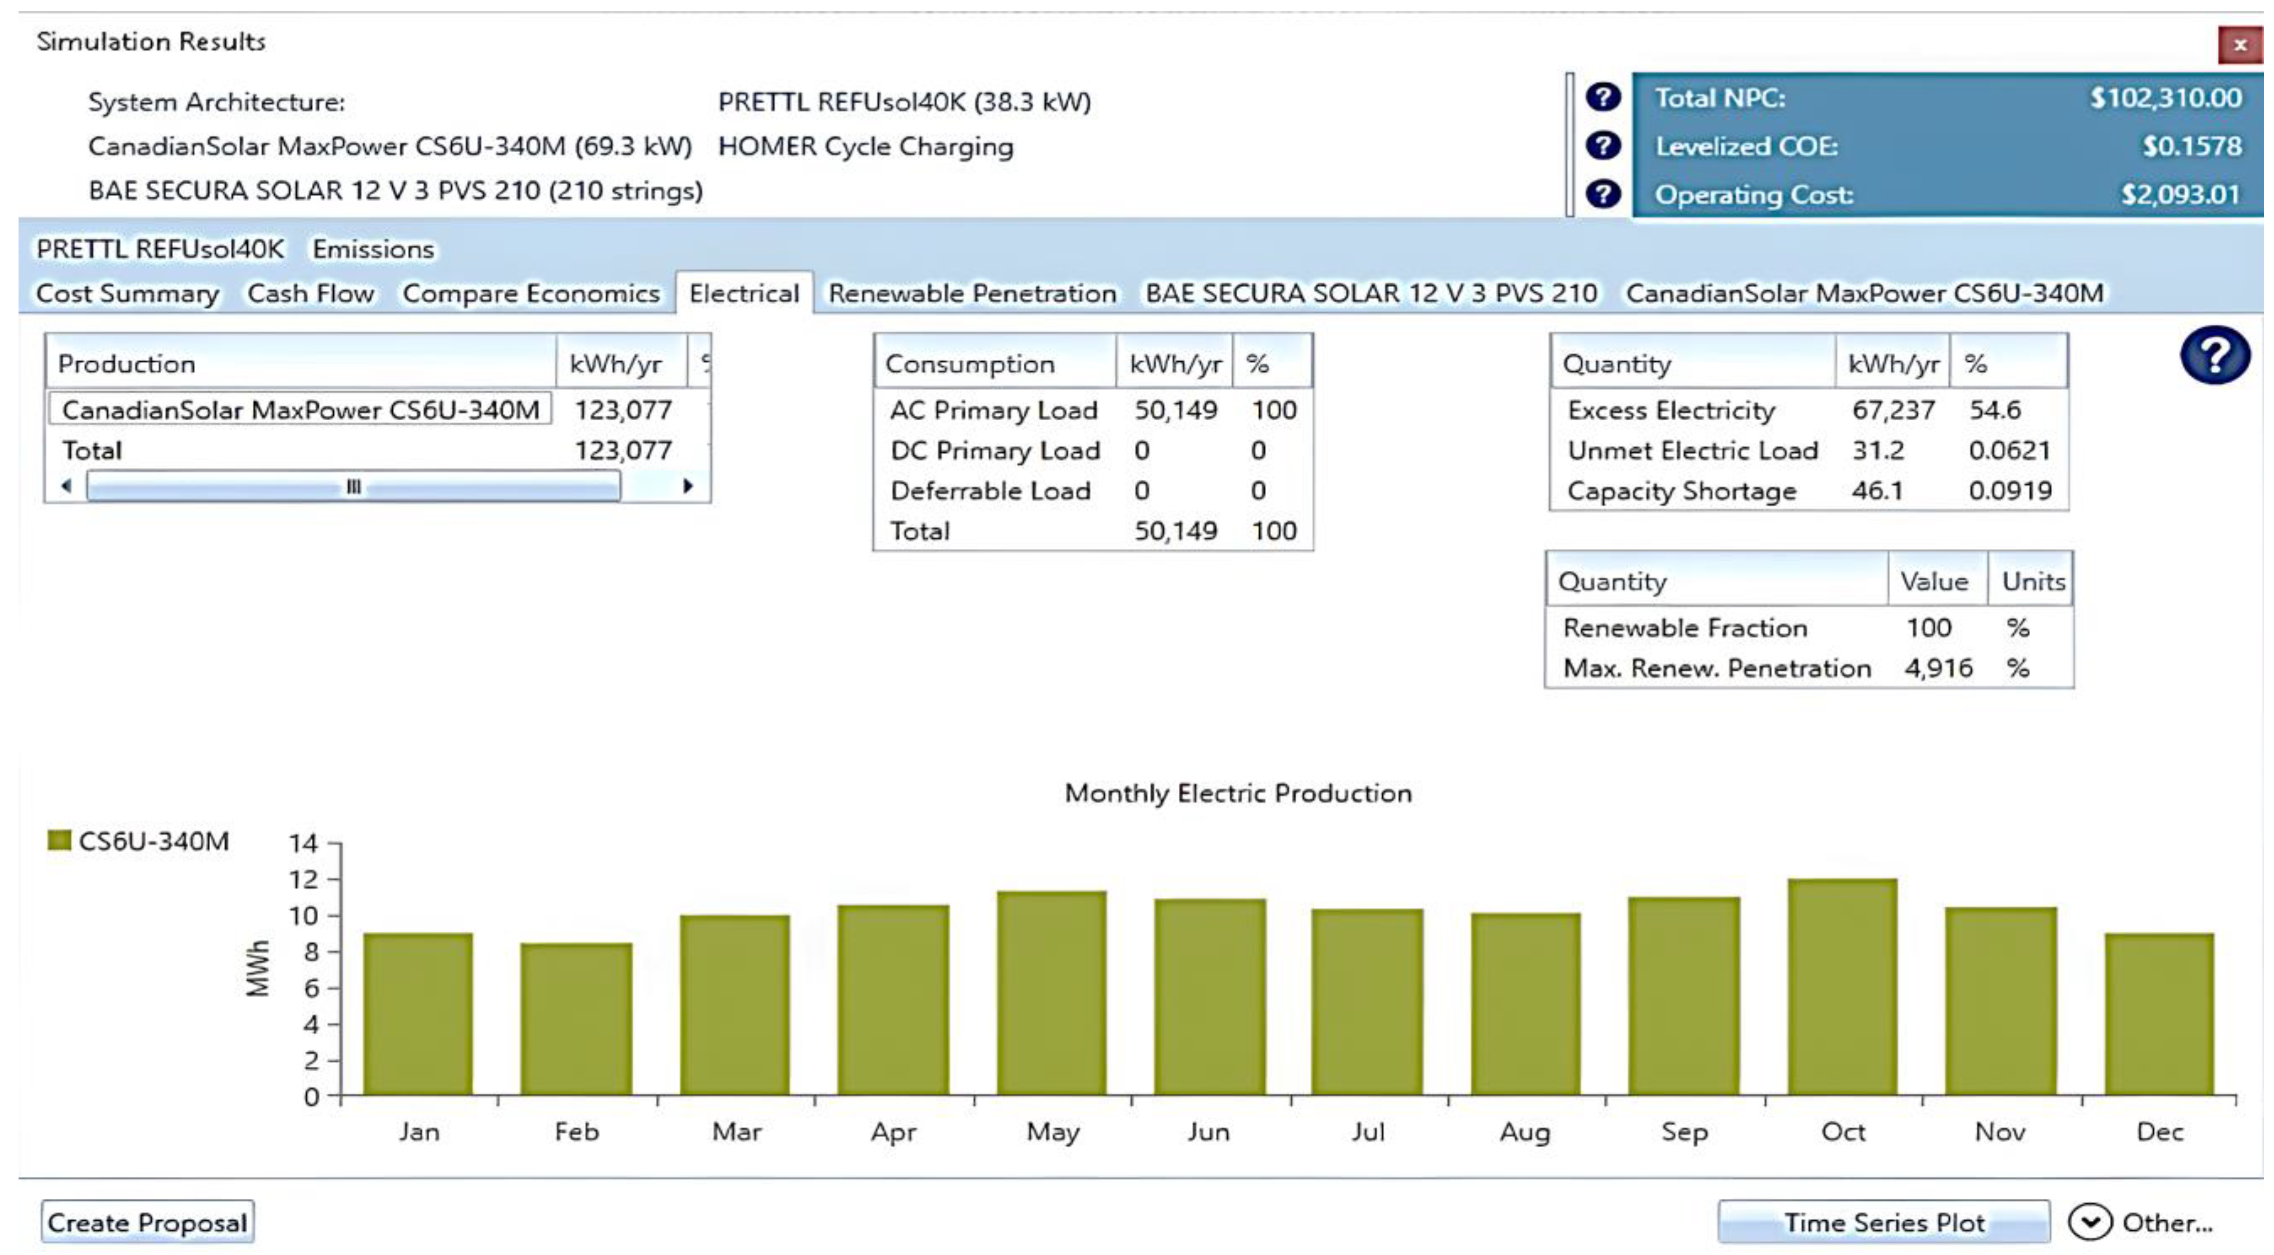
Task: Close the Simulation Results window
Action: [x=2240, y=45]
